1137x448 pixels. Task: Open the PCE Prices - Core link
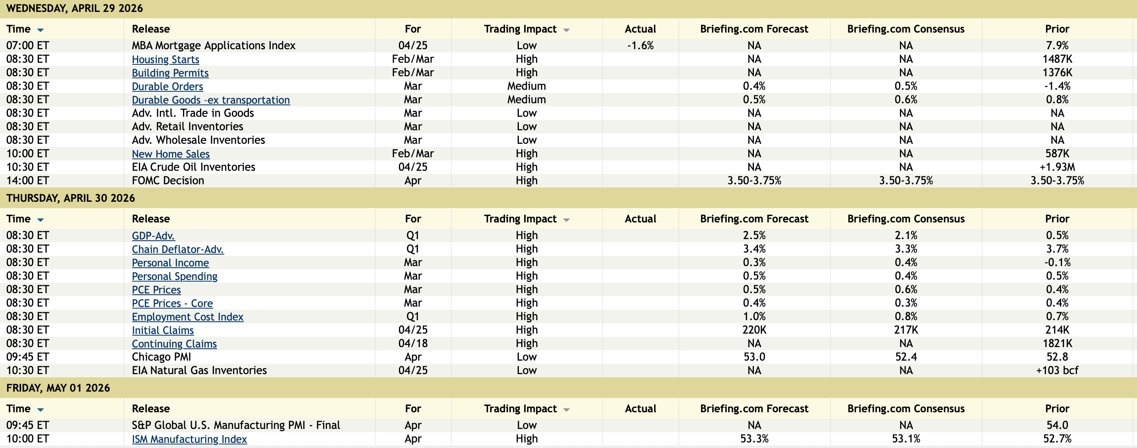172,303
